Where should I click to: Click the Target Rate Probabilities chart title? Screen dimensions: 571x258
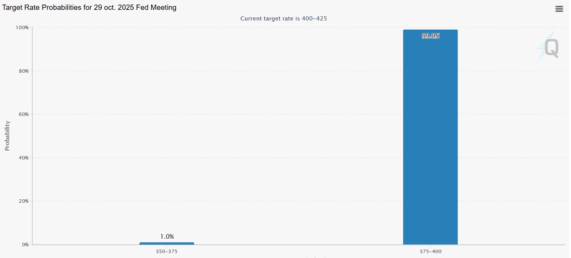(90, 8)
